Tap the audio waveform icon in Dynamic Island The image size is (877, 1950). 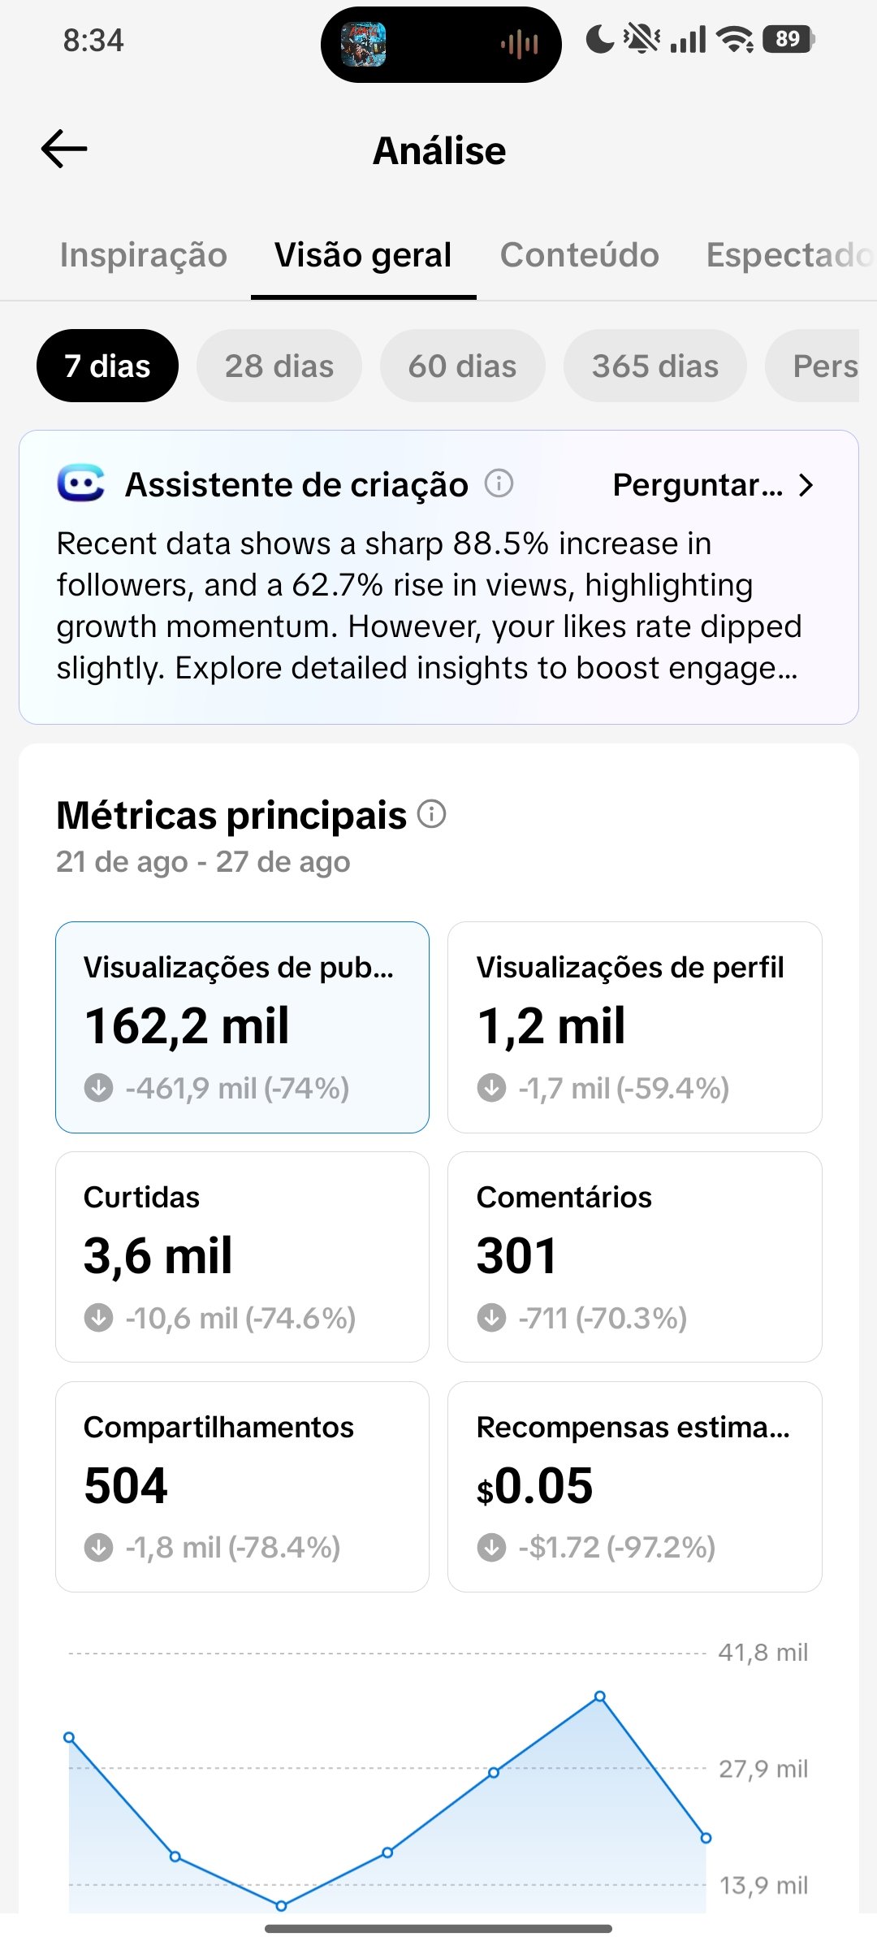[520, 45]
